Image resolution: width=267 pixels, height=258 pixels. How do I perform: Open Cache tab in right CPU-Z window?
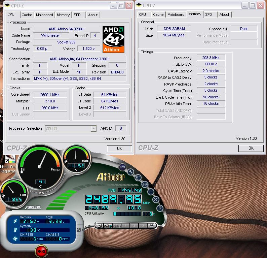[x=158, y=14]
